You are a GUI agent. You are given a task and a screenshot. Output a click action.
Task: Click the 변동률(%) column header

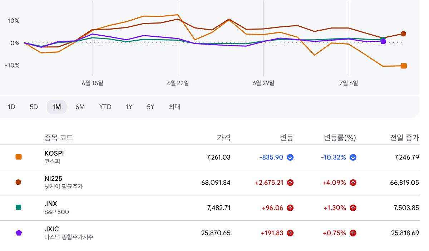click(x=340, y=138)
